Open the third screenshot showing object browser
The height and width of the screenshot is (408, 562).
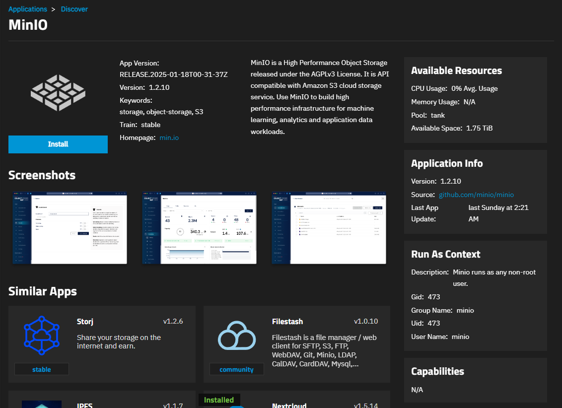[329, 228]
